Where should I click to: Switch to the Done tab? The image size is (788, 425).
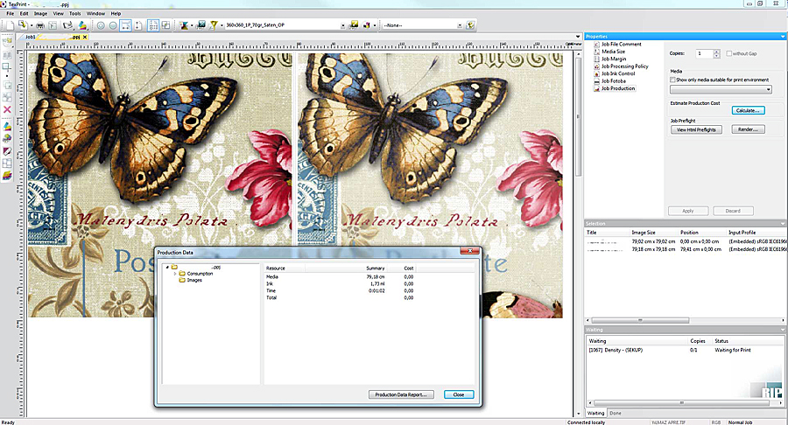point(616,414)
